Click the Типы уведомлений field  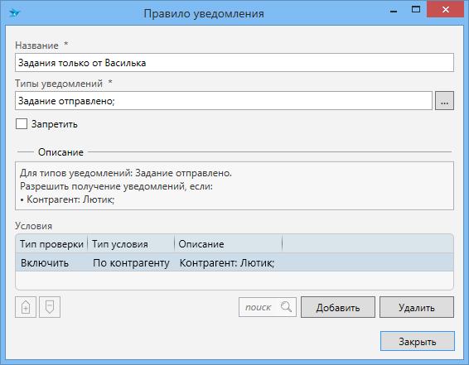pos(224,101)
